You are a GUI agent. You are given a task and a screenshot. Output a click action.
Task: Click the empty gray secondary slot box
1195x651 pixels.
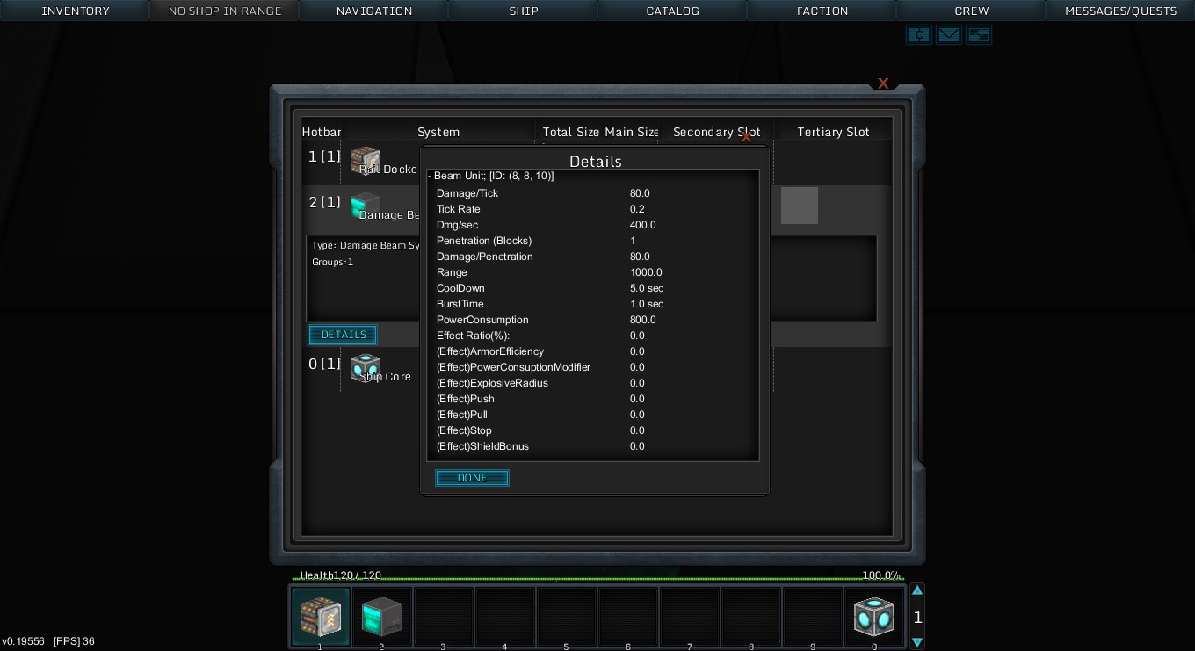pyautogui.click(x=799, y=206)
